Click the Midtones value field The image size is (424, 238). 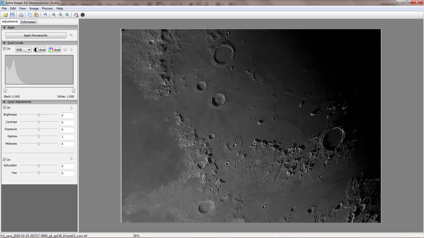pyautogui.click(x=68, y=144)
